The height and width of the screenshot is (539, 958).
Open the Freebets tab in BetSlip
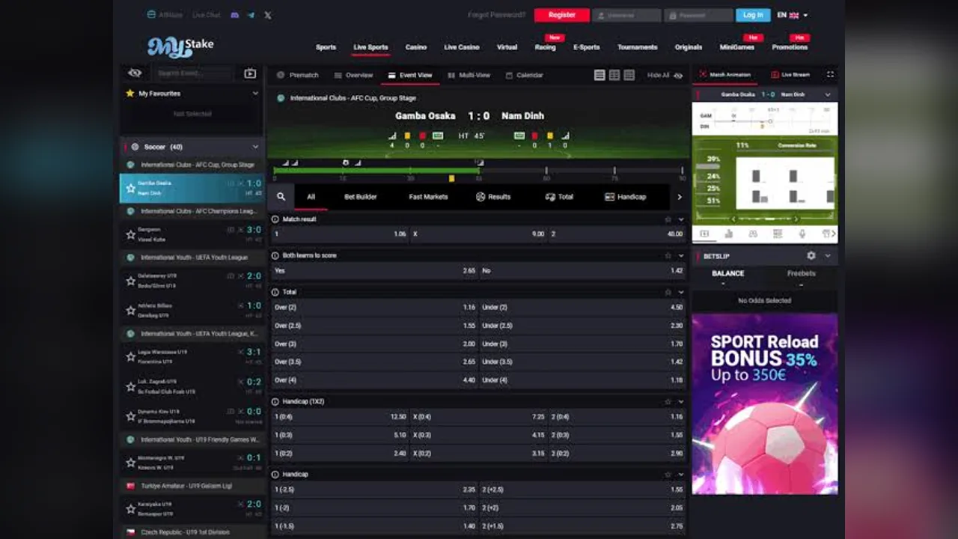pyautogui.click(x=801, y=274)
